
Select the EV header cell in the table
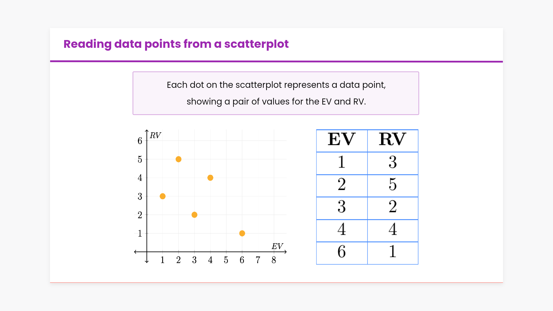(342, 140)
